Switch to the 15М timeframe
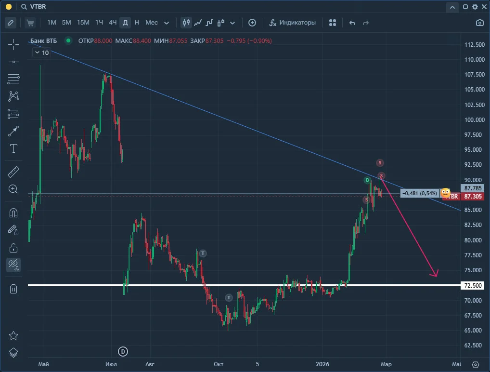 coord(83,23)
